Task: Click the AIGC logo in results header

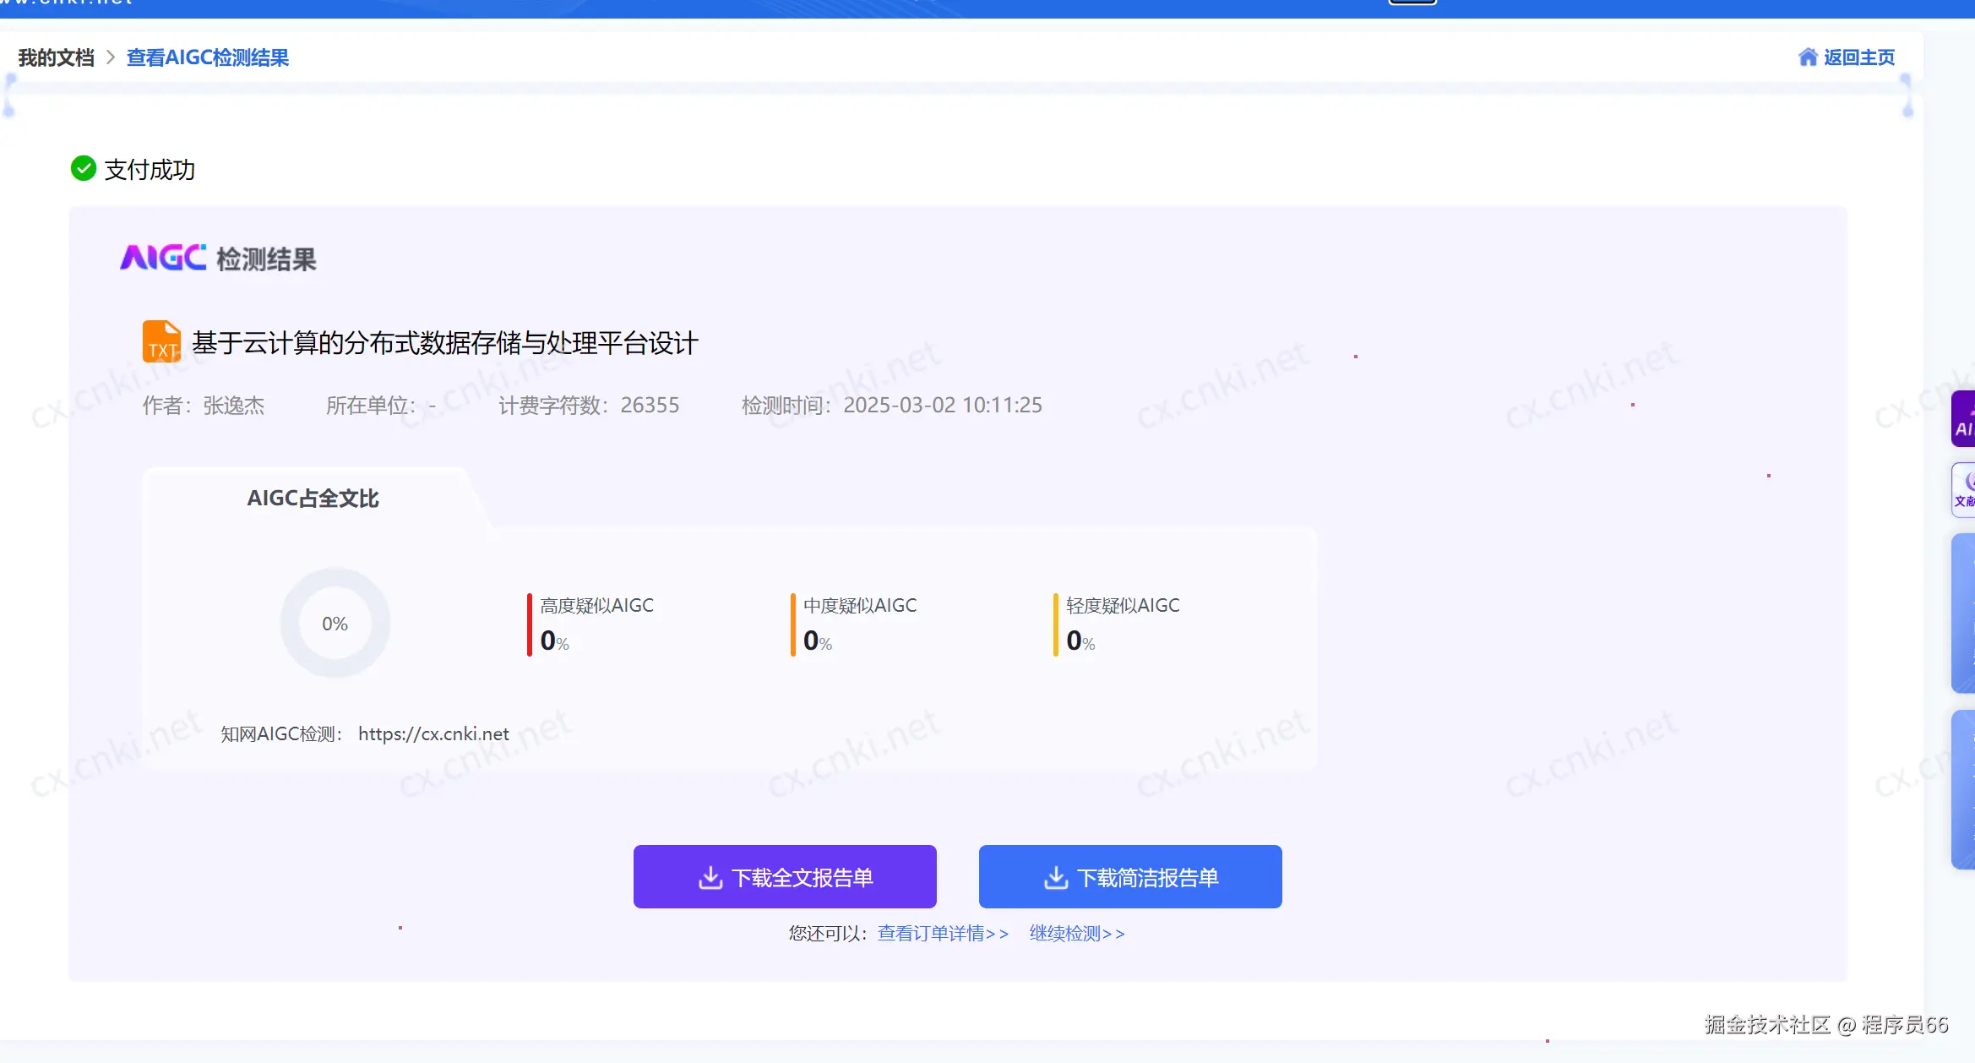Action: tap(163, 258)
